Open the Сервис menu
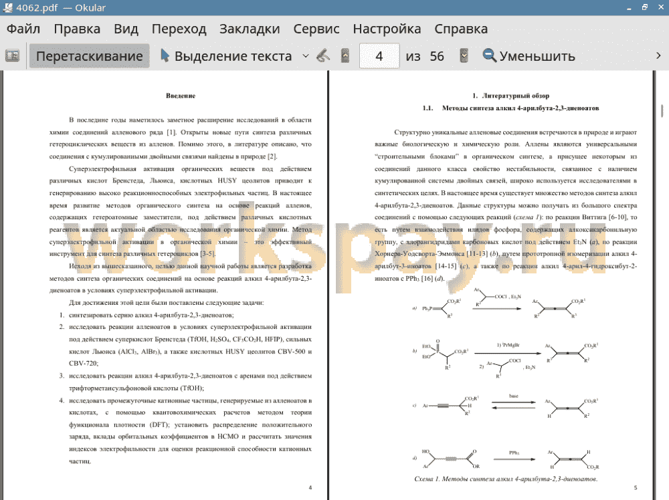 coord(316,29)
